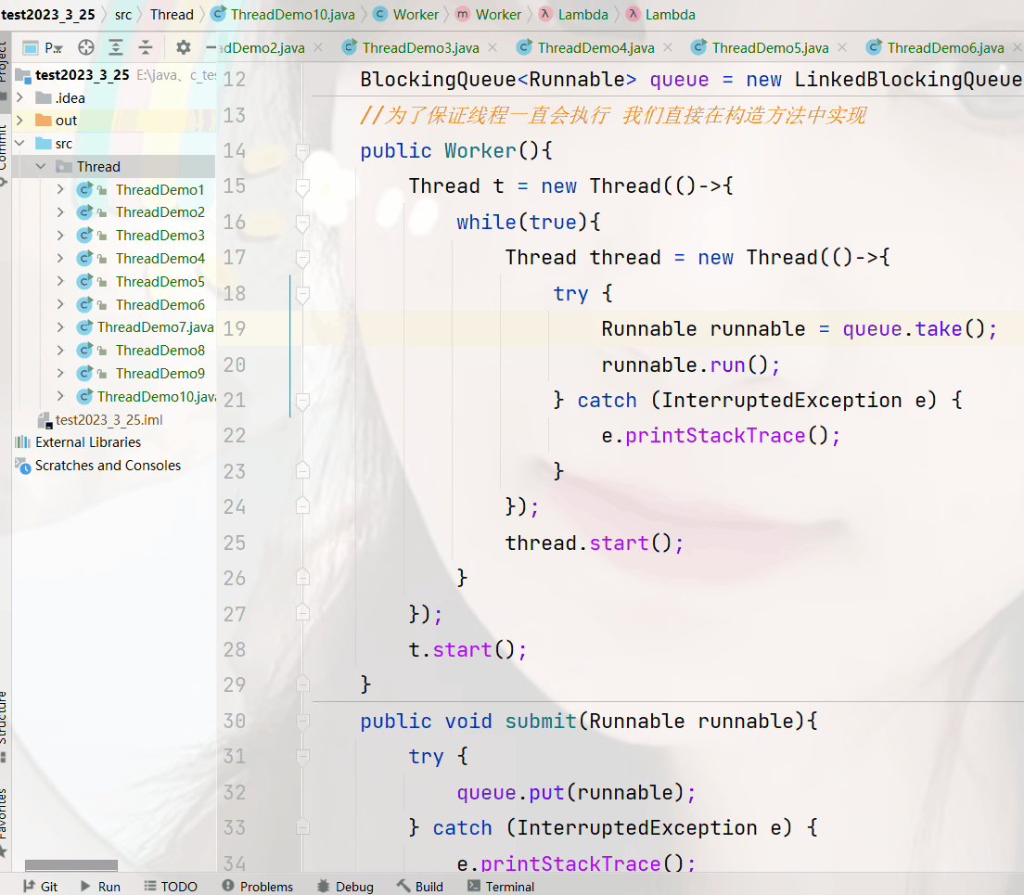Click gutter line number 19
1024x895 pixels.
[235, 328]
